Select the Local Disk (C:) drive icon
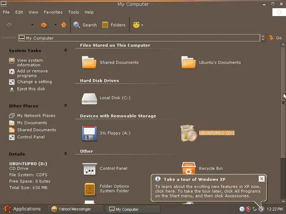The image size is (286, 214). [89, 99]
